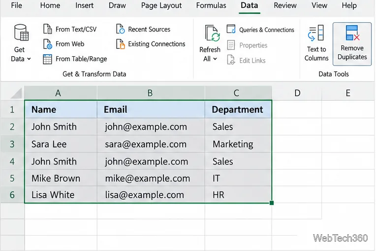Switch to the Insert ribbon tab
Screen dimensions: 376x251
pos(85,5)
